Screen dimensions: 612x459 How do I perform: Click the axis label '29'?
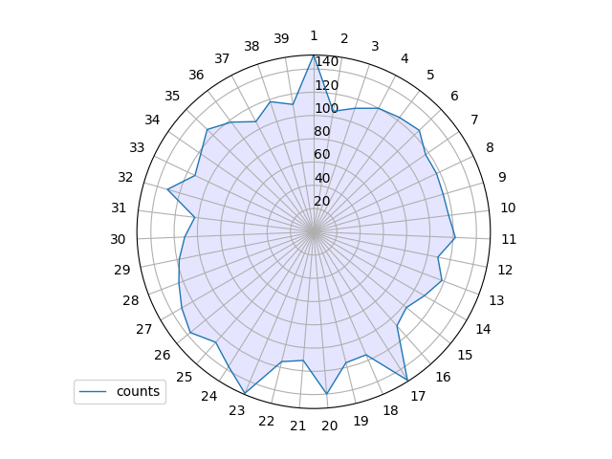pyautogui.click(x=122, y=270)
